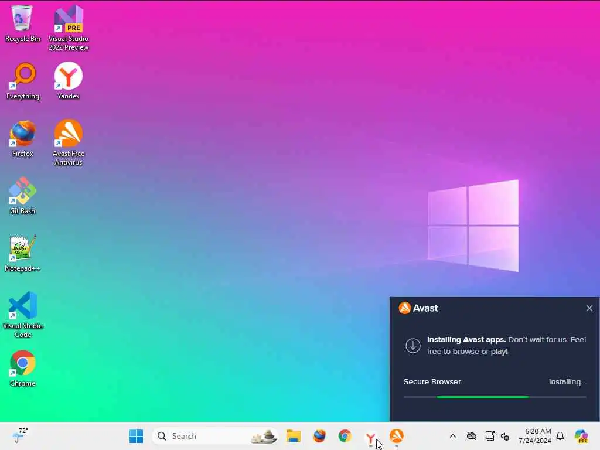Open the Windows Start menu
Image resolution: width=600 pixels, height=450 pixels.
136,436
